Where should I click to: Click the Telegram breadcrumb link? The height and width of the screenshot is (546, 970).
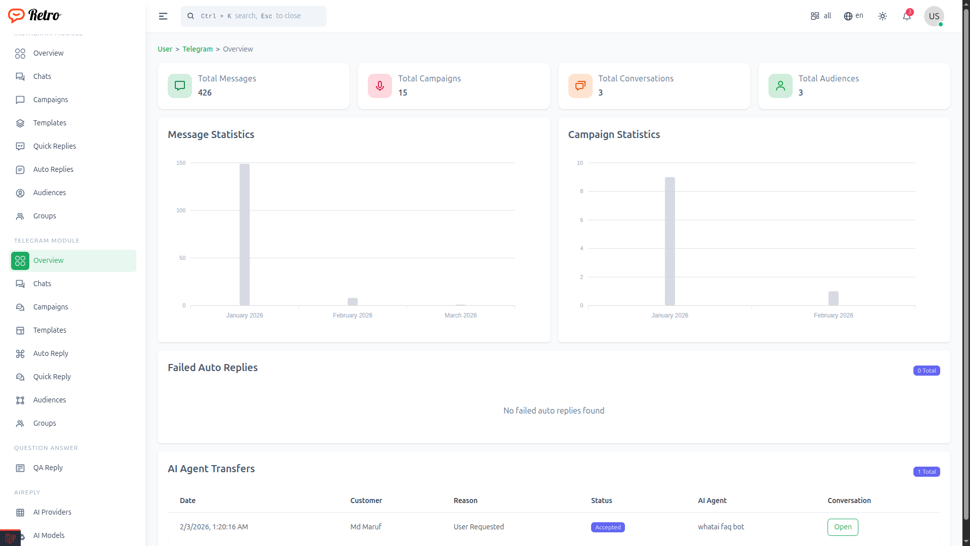coord(198,49)
